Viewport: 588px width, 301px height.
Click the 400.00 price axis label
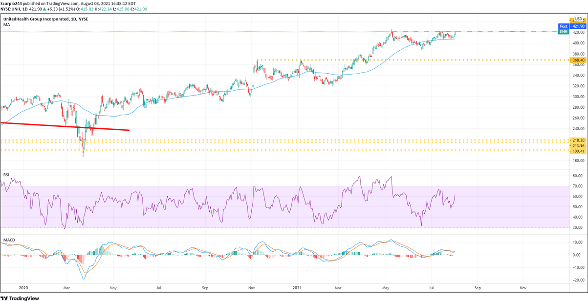[579, 43]
